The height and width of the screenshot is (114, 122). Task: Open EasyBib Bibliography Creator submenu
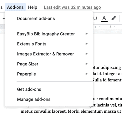pos(49,34)
